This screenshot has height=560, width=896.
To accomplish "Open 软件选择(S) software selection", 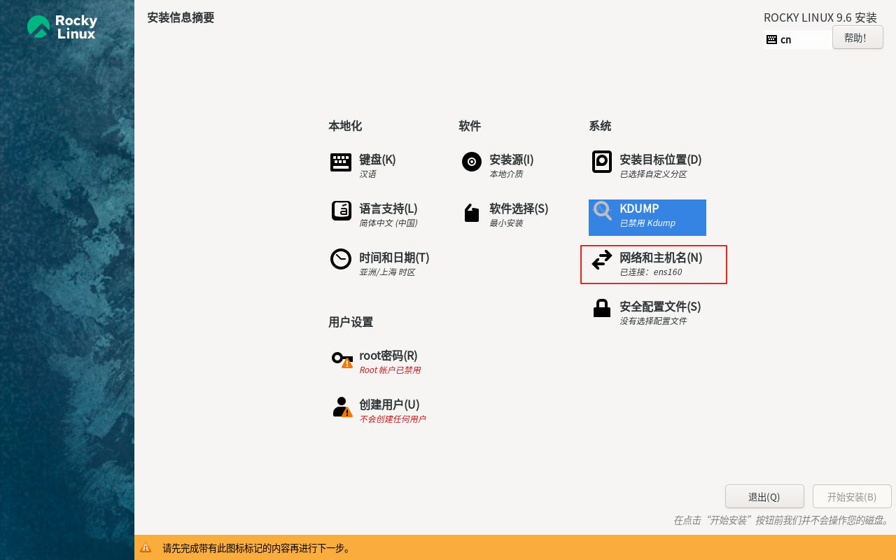I will click(x=519, y=209).
